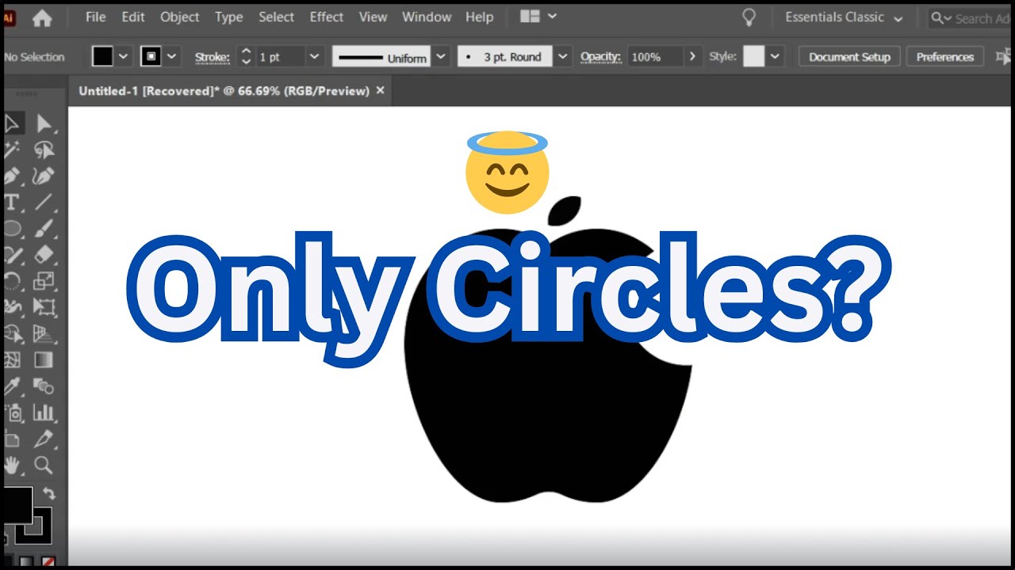
Task: Activate the Free Transform tool
Action: (x=44, y=306)
